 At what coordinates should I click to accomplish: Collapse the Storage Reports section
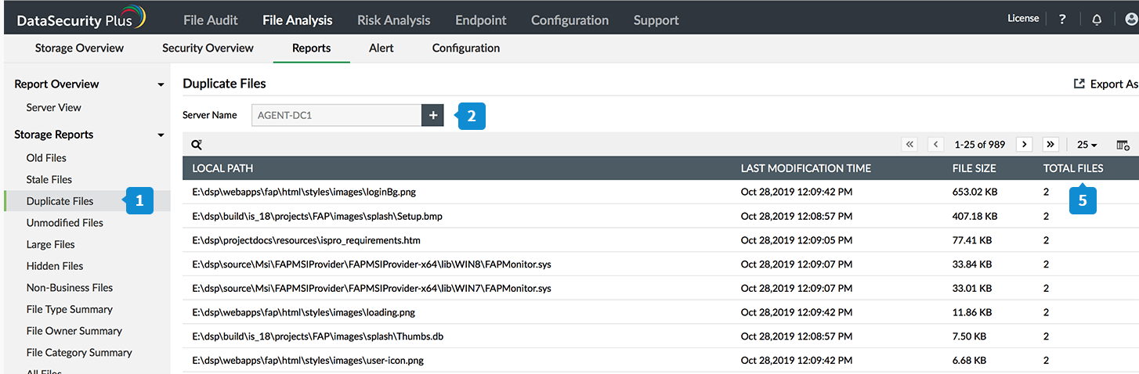pos(161,135)
